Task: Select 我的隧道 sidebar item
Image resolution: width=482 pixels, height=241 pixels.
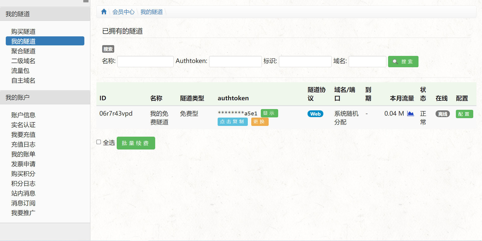Action: coord(45,41)
